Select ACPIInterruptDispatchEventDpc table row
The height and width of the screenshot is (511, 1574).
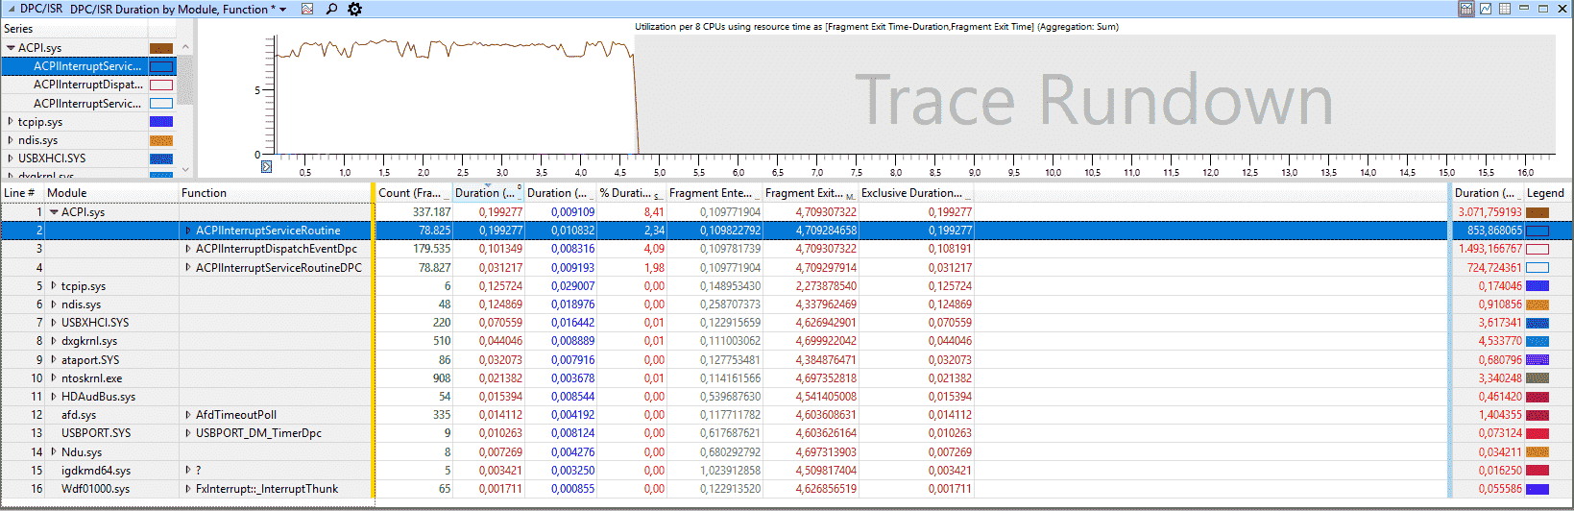(787, 249)
